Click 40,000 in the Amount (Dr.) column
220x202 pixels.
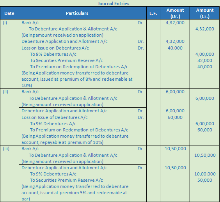click(175, 48)
